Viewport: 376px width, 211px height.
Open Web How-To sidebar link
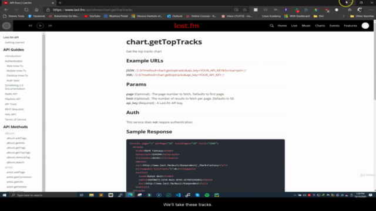pos(15,66)
